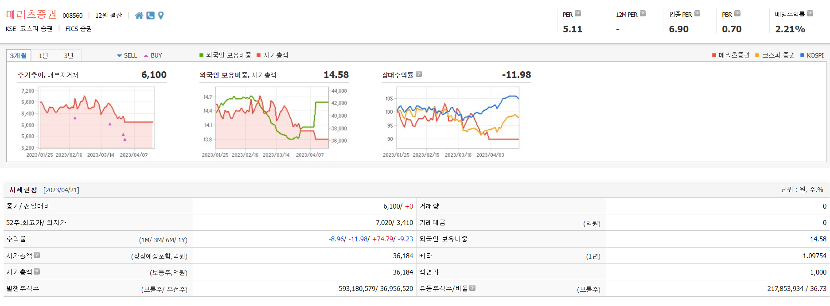830x306 pixels.
Task: Click the 시세현황 section heading
Action: 23,190
